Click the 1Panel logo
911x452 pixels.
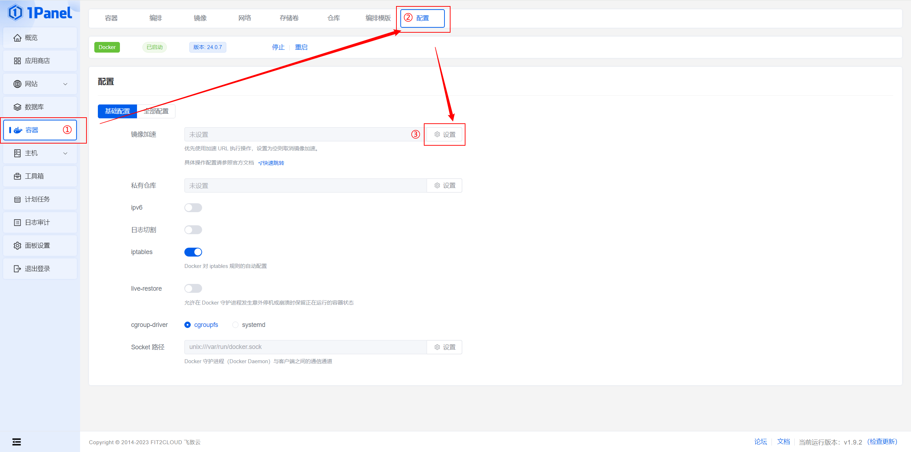pos(40,13)
